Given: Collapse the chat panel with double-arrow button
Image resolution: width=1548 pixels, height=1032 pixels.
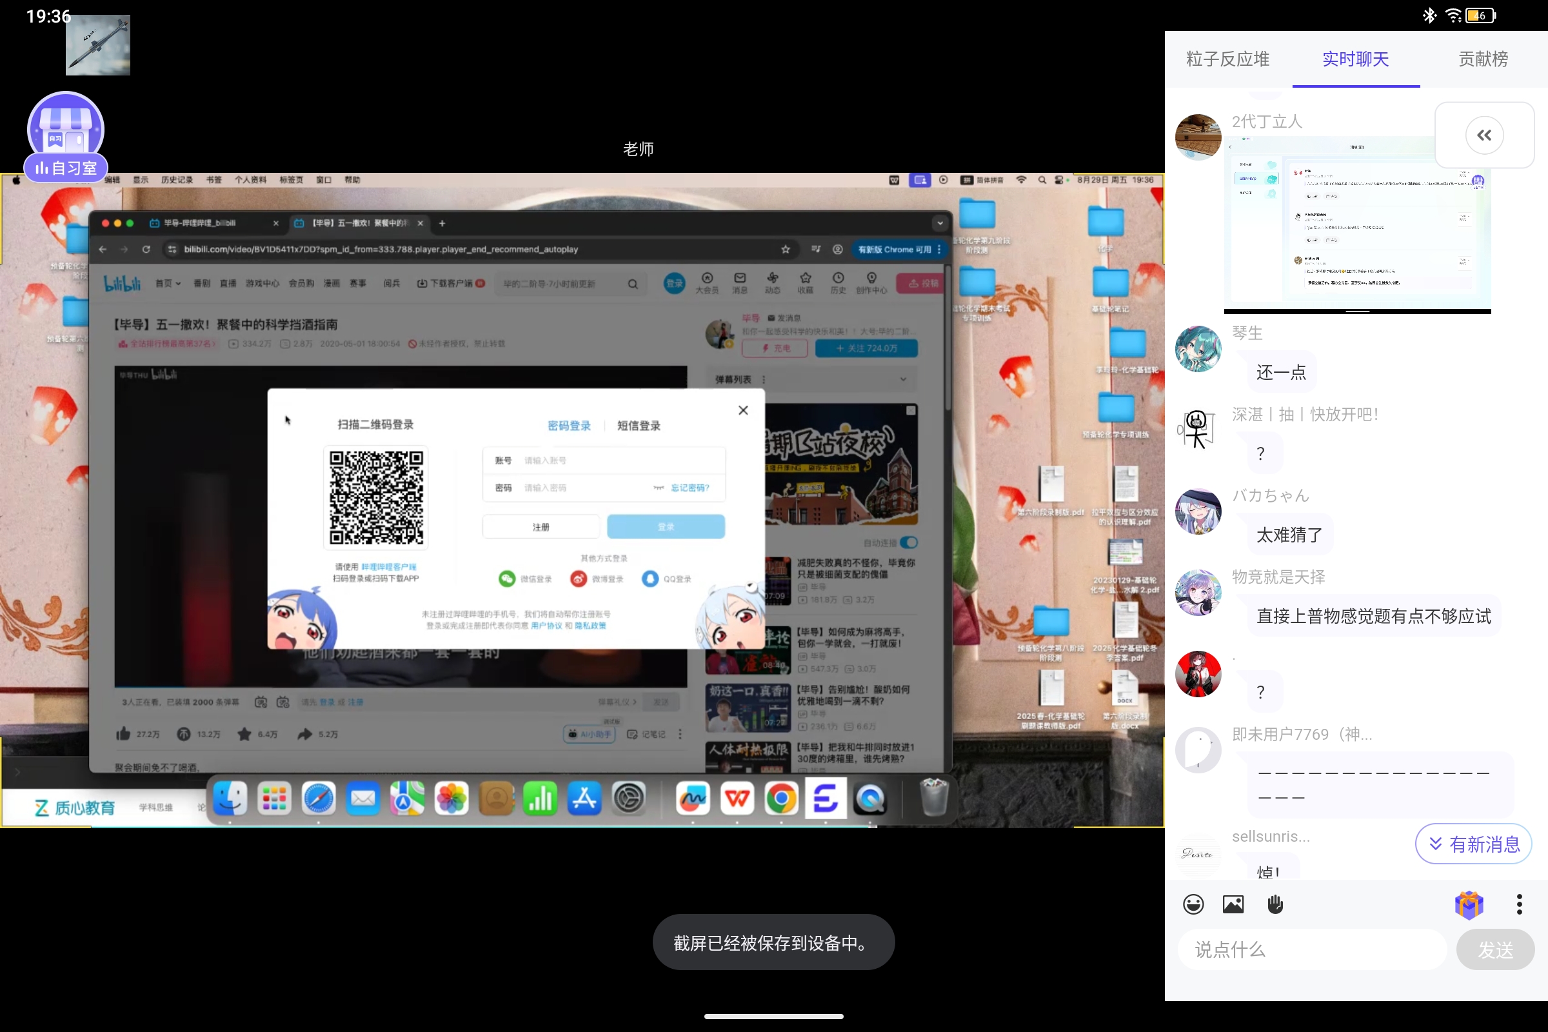Looking at the screenshot, I should (x=1484, y=135).
